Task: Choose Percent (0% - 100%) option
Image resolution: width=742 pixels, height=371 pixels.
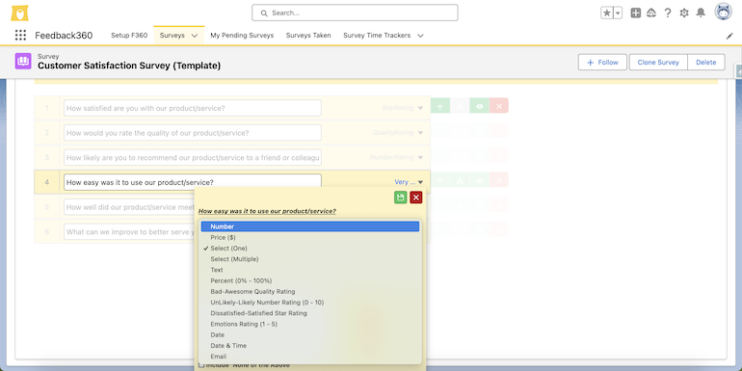Action: (x=310, y=280)
